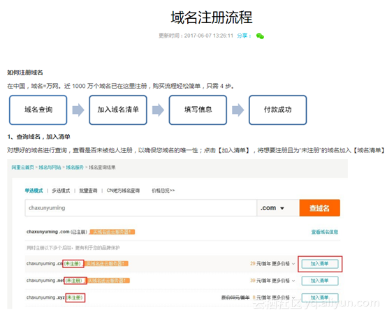Click the orange promo banner in the .cn row
The width and height of the screenshot is (387, 317).
point(106,264)
